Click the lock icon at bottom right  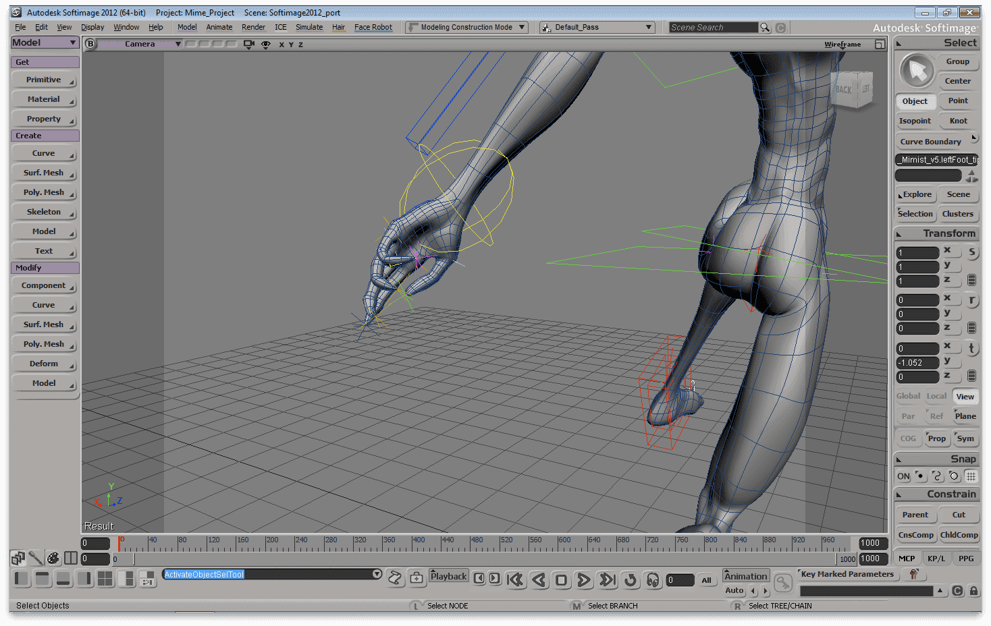973,591
